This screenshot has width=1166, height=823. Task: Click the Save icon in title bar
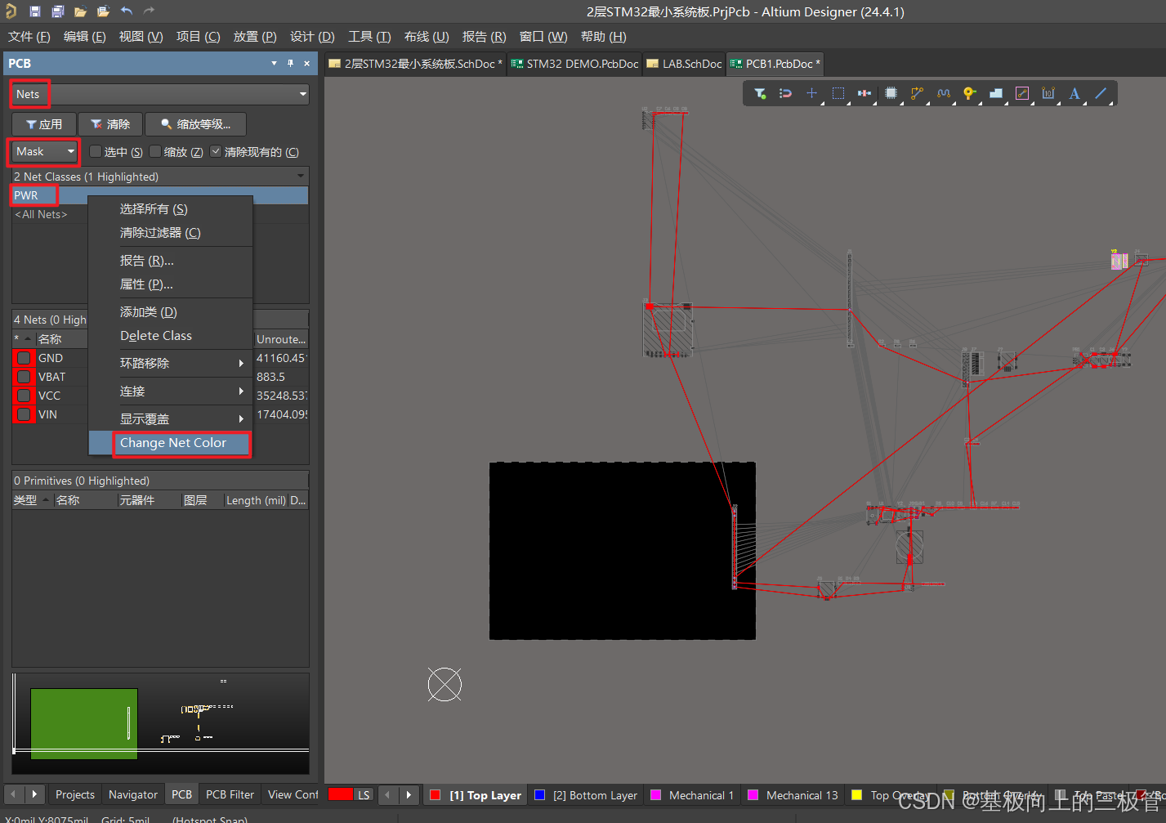click(35, 11)
